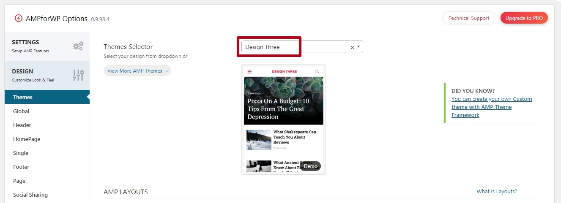Click the Themes Selector label

tap(128, 46)
